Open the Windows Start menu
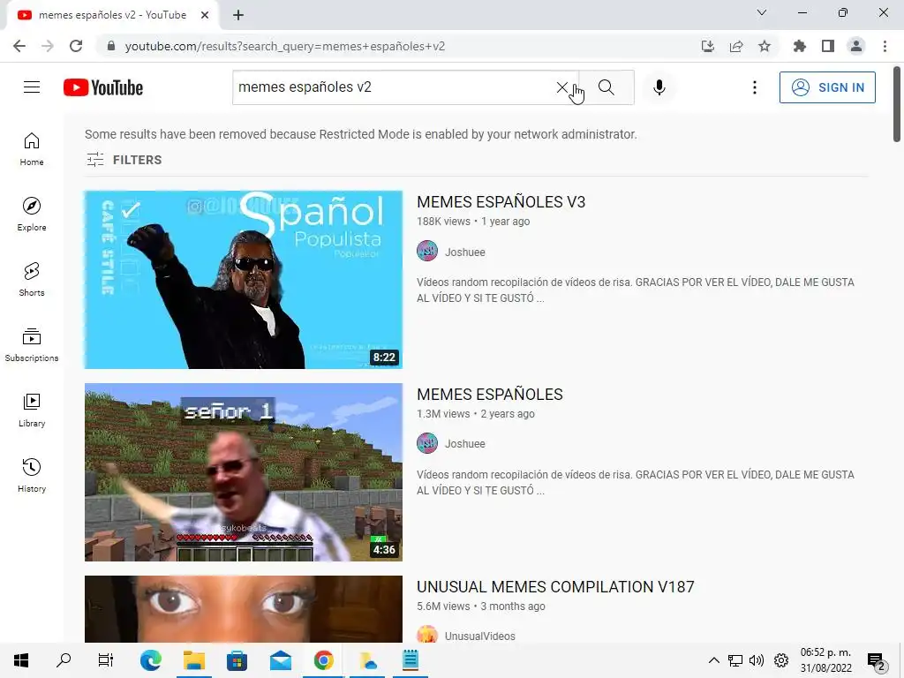Viewport: 904px width, 678px height. 21,660
